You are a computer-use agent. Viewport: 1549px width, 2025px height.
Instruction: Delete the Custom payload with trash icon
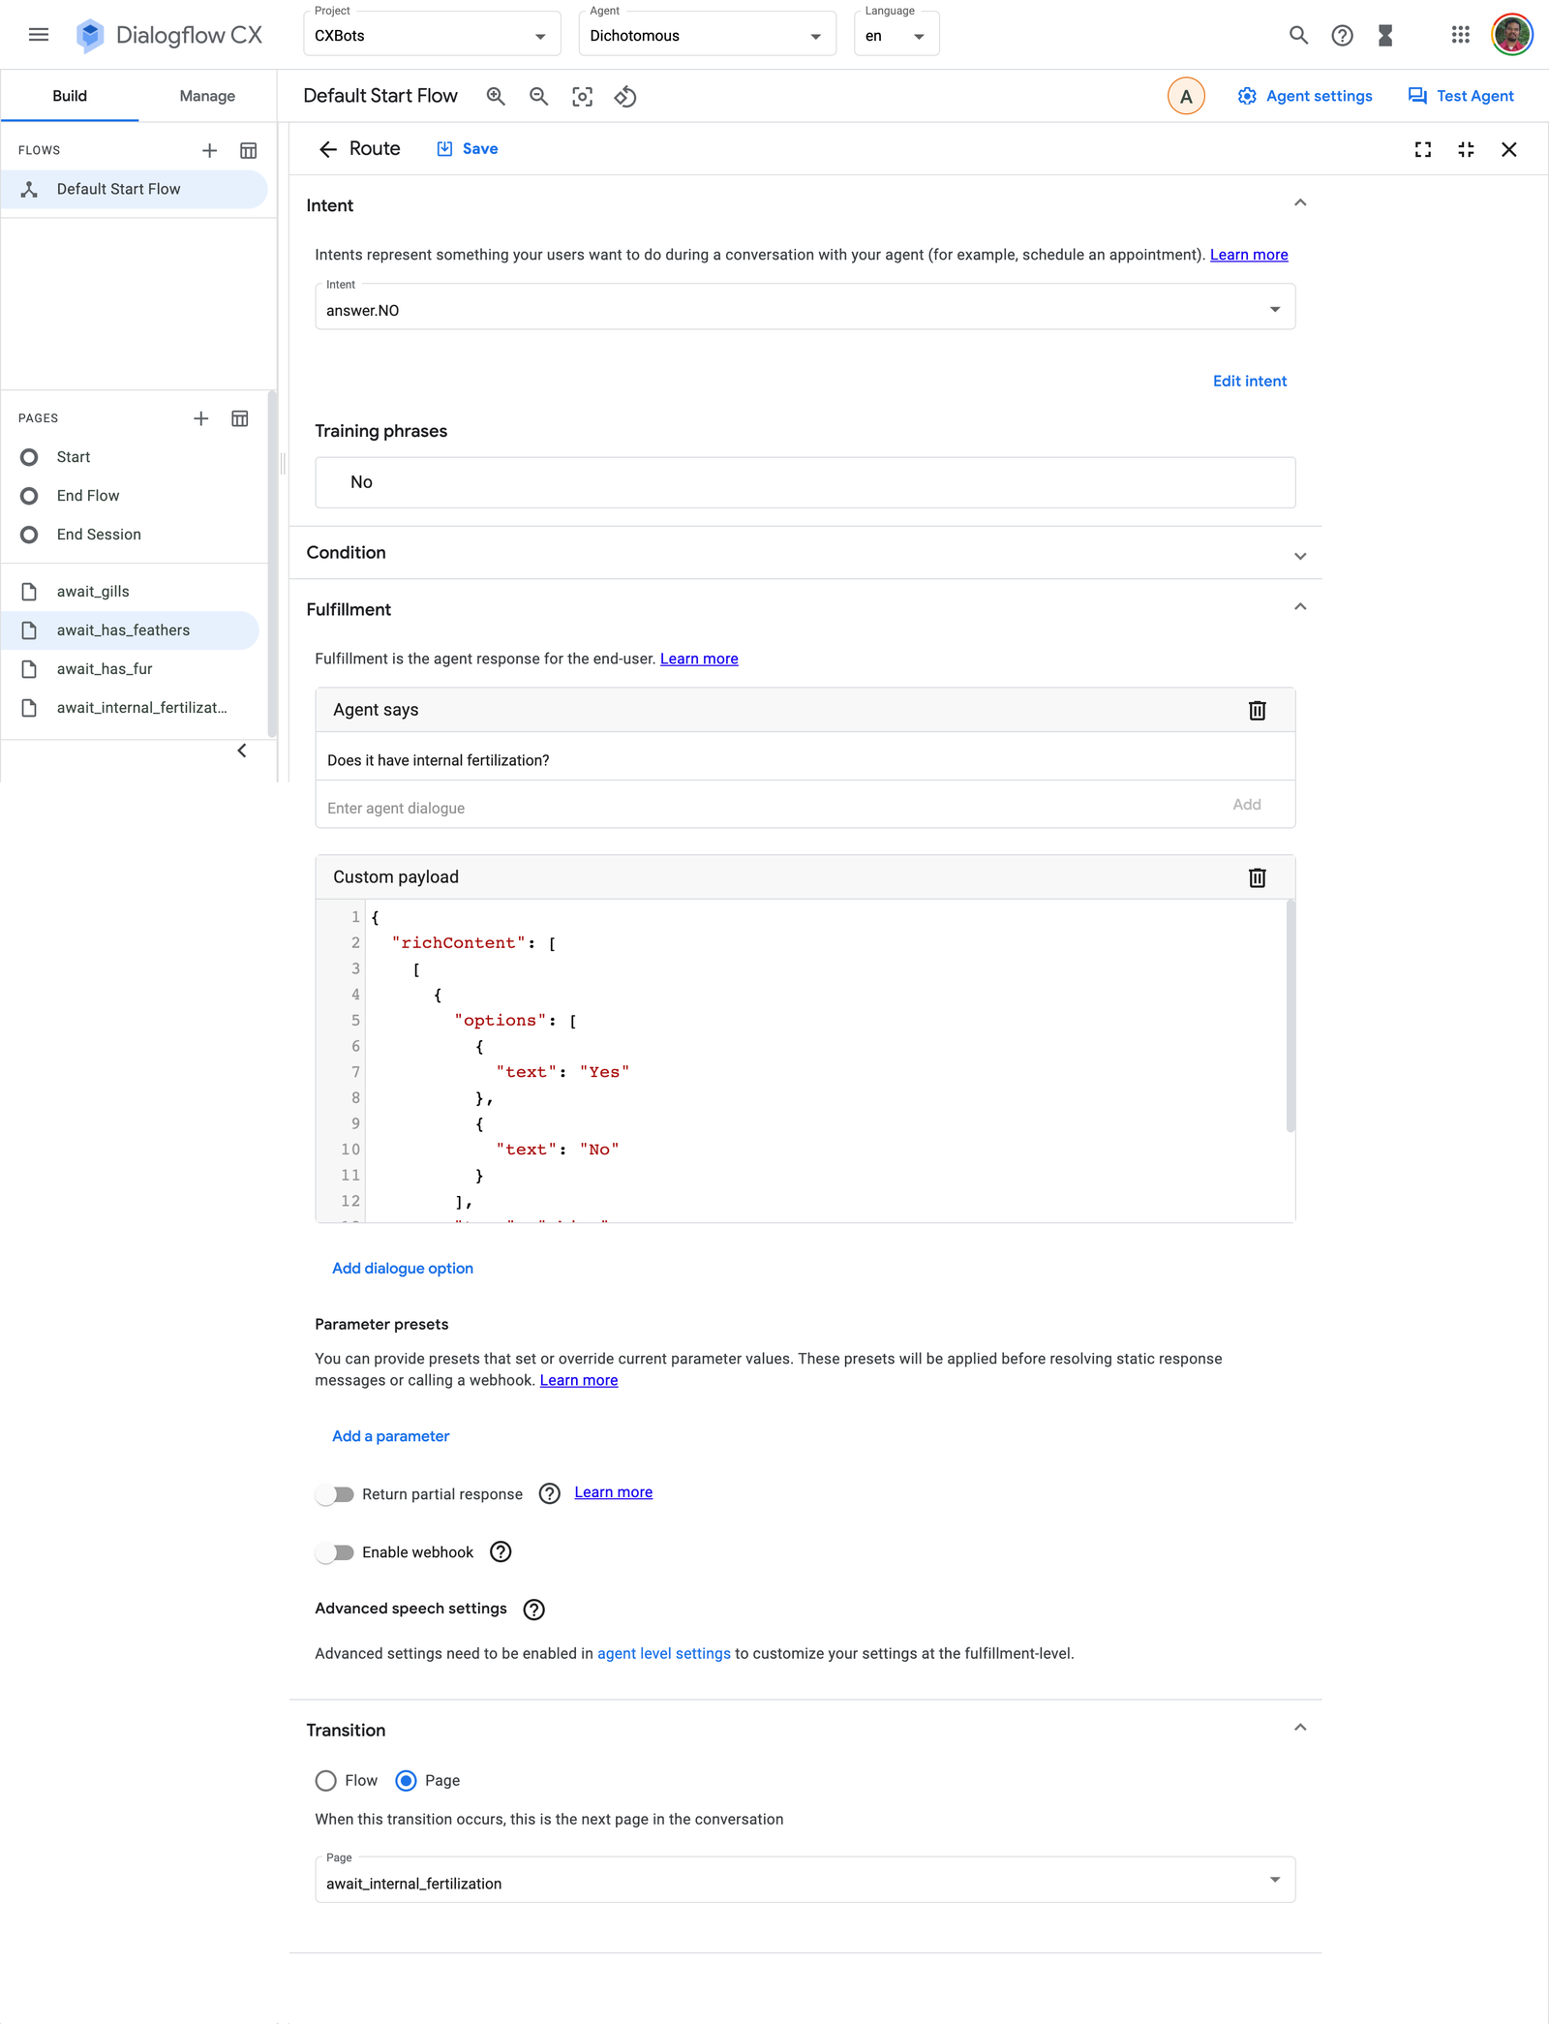point(1257,877)
